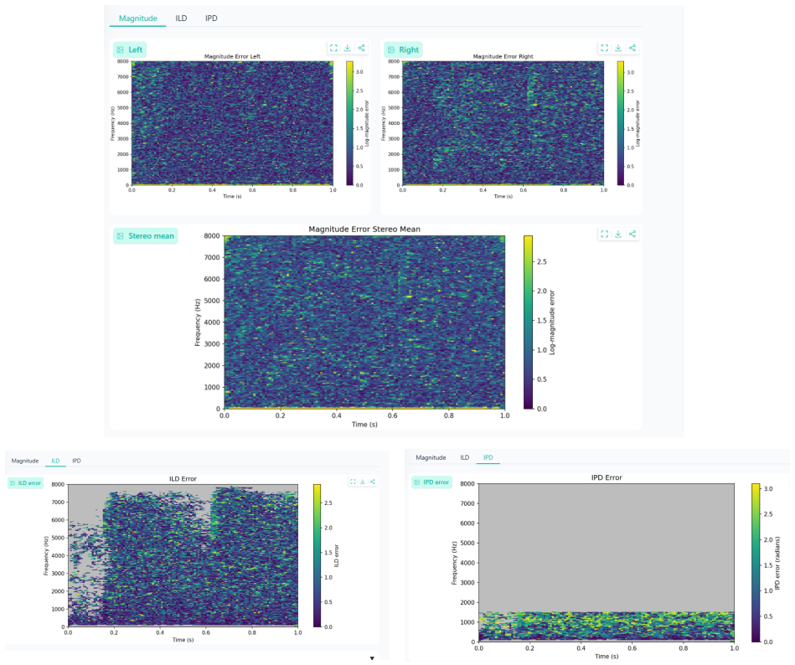Download the ILD Error plot image
The image size is (795, 665).
[363, 482]
